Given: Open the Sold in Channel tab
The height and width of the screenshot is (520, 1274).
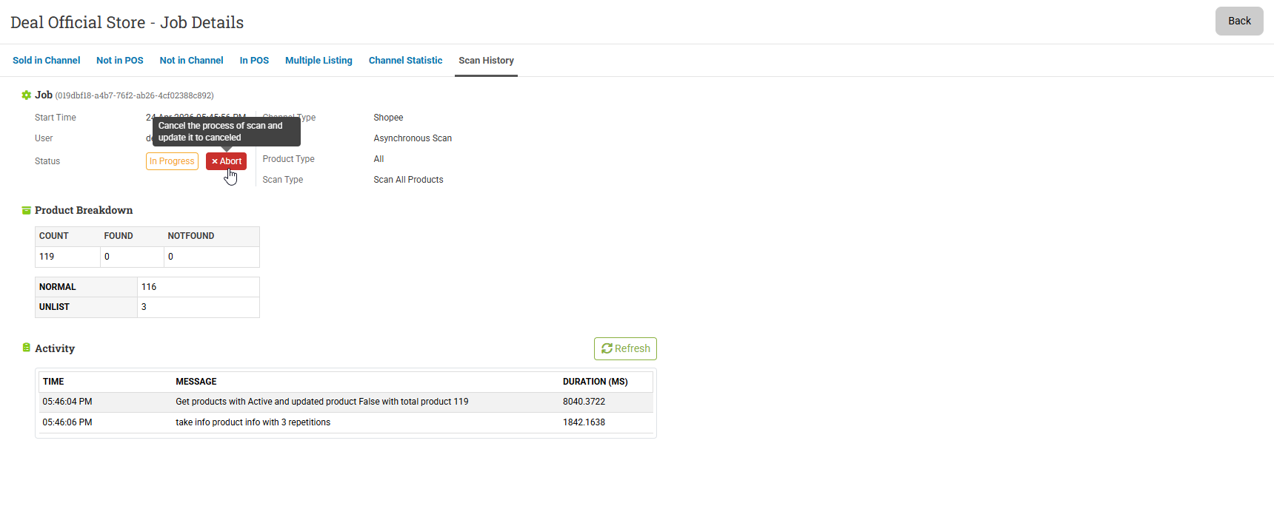Looking at the screenshot, I should click(x=46, y=61).
